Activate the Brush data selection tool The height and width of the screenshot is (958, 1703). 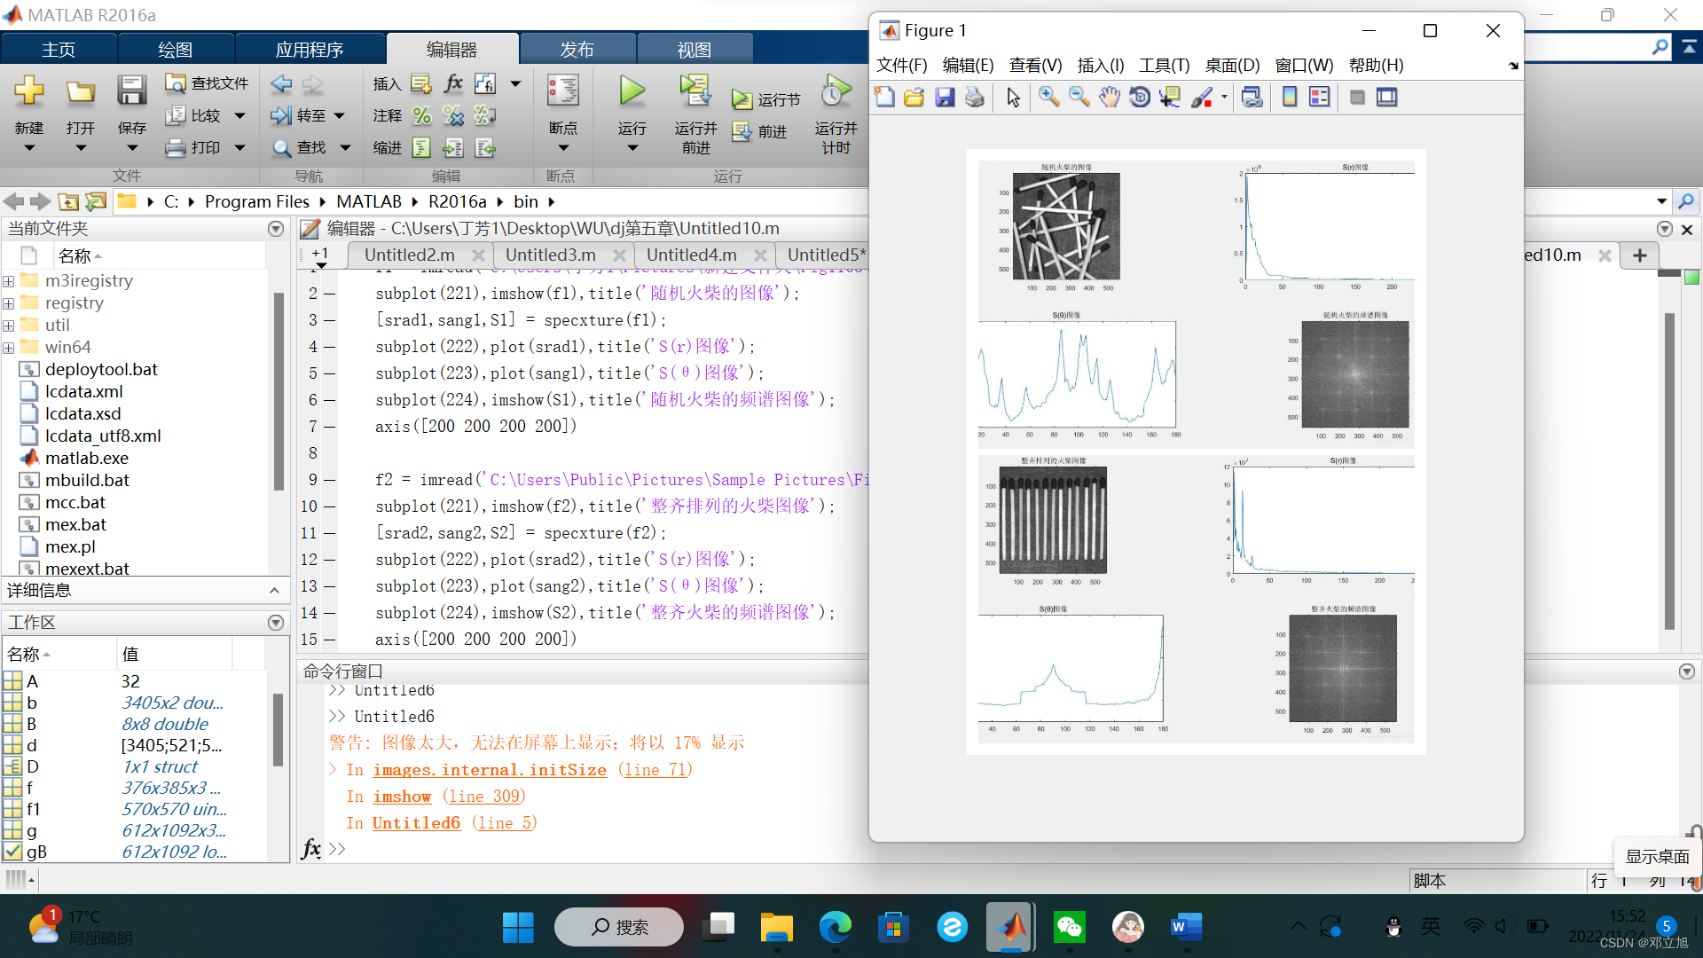[x=1200, y=98]
